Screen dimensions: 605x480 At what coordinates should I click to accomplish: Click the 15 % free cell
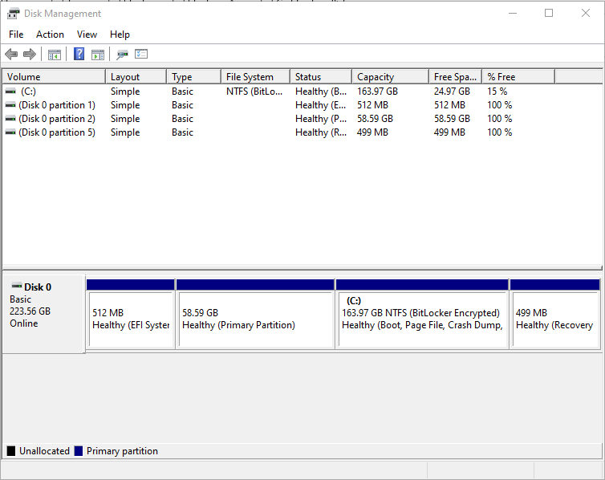pos(497,92)
